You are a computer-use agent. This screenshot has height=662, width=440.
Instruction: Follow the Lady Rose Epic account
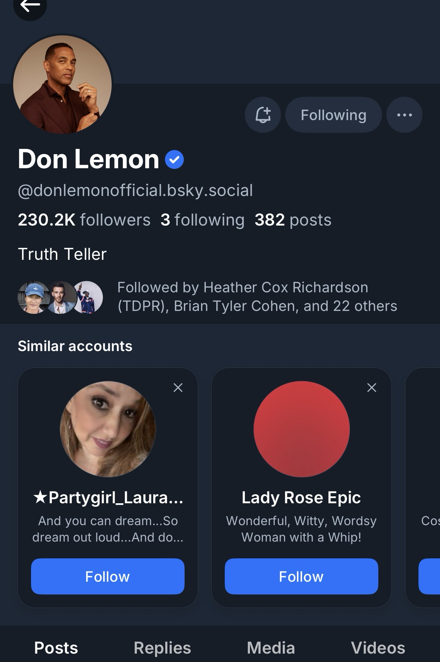pos(301,576)
